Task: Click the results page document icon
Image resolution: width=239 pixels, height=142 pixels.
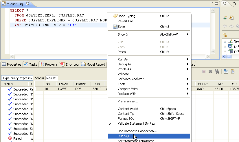Action: point(233,71)
